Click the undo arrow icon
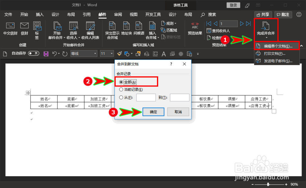 click(x=54, y=53)
